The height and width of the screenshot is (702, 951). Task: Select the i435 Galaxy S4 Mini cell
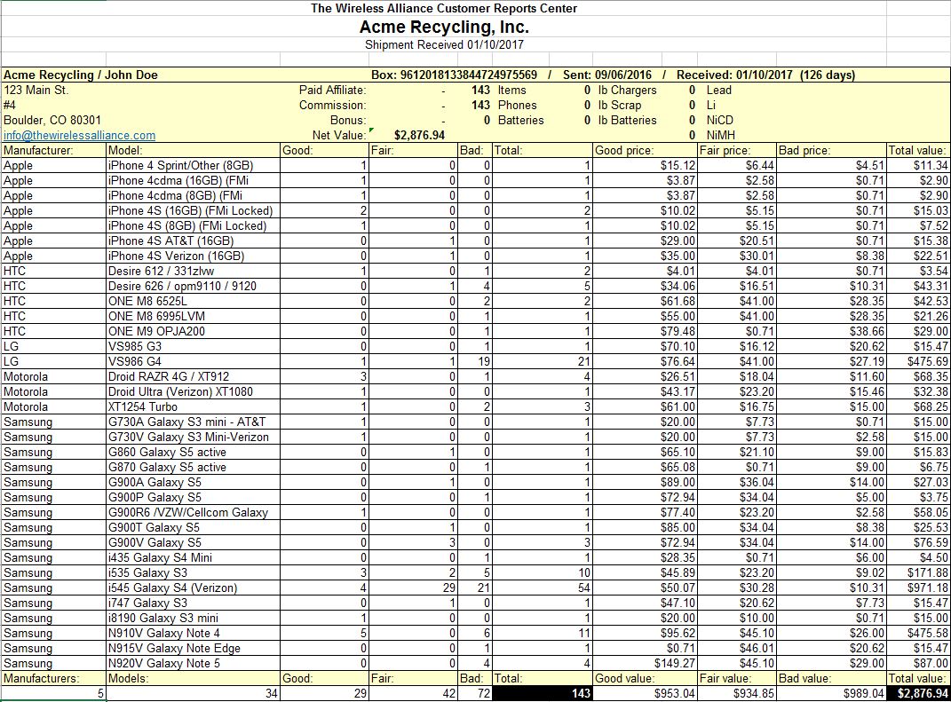click(193, 557)
